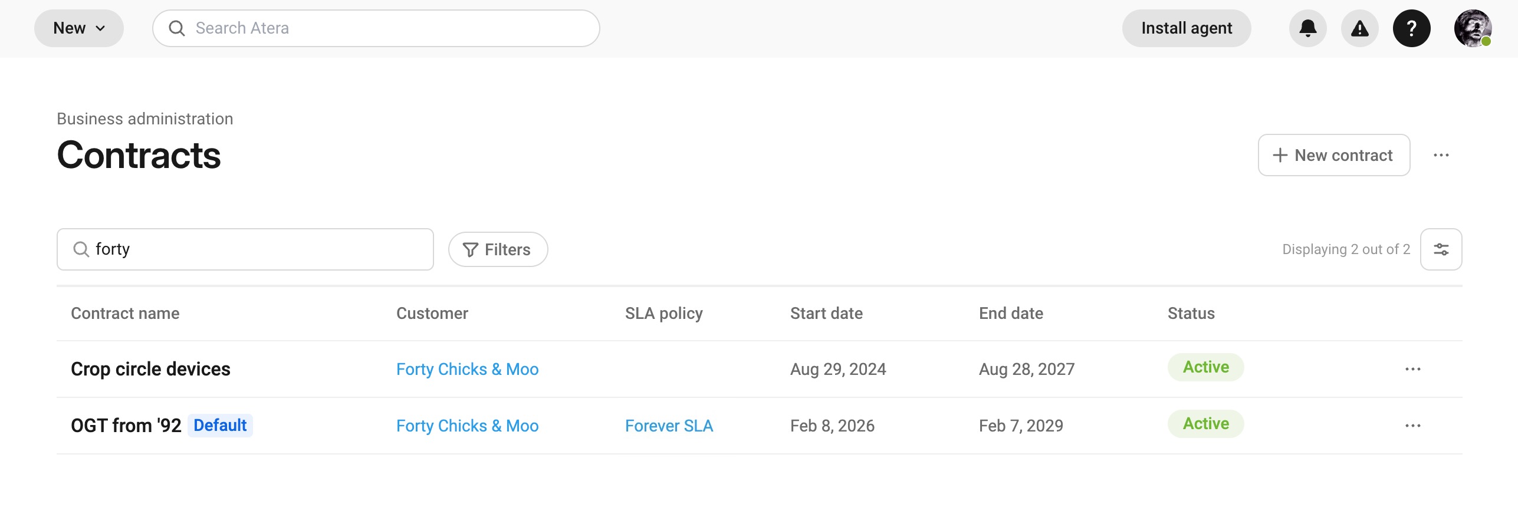This screenshot has width=1518, height=527.
Task: Click the End date column header
Action: (x=1011, y=313)
